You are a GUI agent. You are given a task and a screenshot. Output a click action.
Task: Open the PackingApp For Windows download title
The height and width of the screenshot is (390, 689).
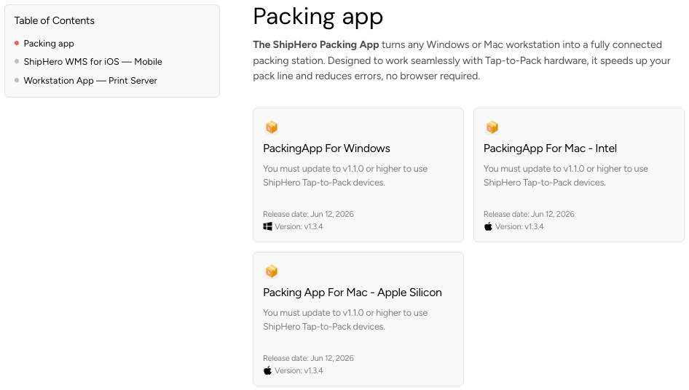point(326,148)
